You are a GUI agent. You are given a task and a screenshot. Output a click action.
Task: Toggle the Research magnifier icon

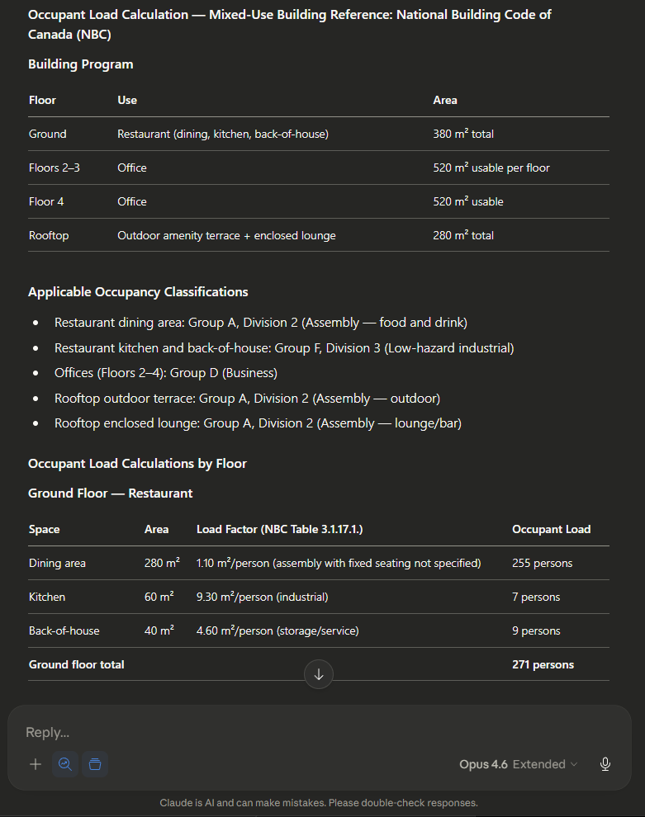(x=65, y=764)
